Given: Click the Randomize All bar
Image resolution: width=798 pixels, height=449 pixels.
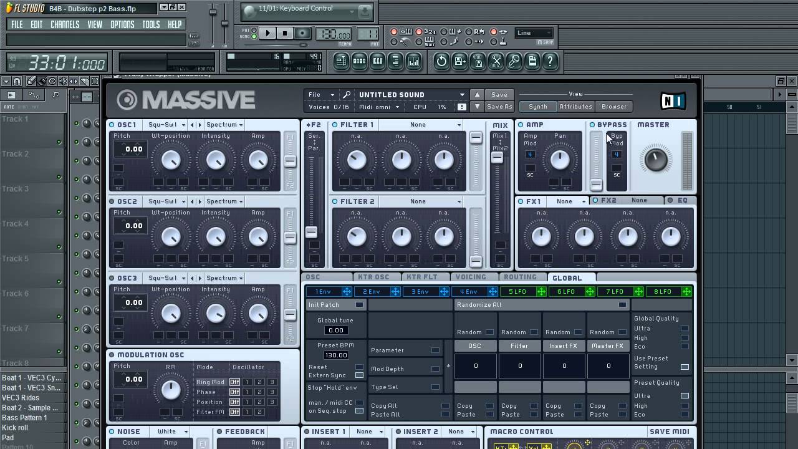Looking at the screenshot, I should (x=542, y=305).
